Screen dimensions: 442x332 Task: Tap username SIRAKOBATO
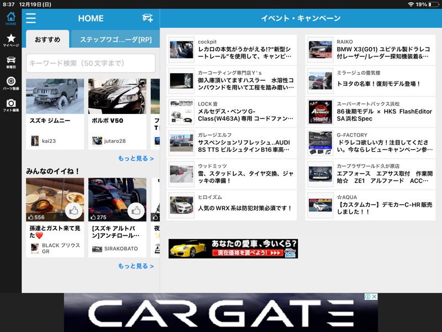point(121,248)
